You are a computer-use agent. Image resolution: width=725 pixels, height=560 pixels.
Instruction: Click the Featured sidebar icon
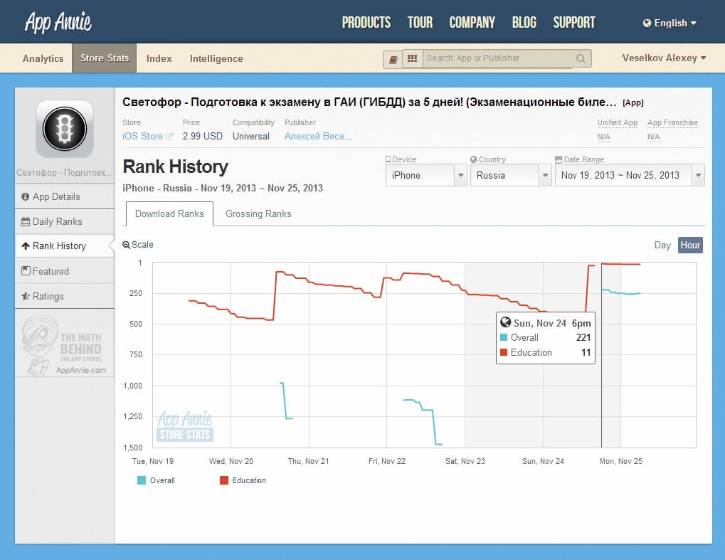(x=26, y=271)
